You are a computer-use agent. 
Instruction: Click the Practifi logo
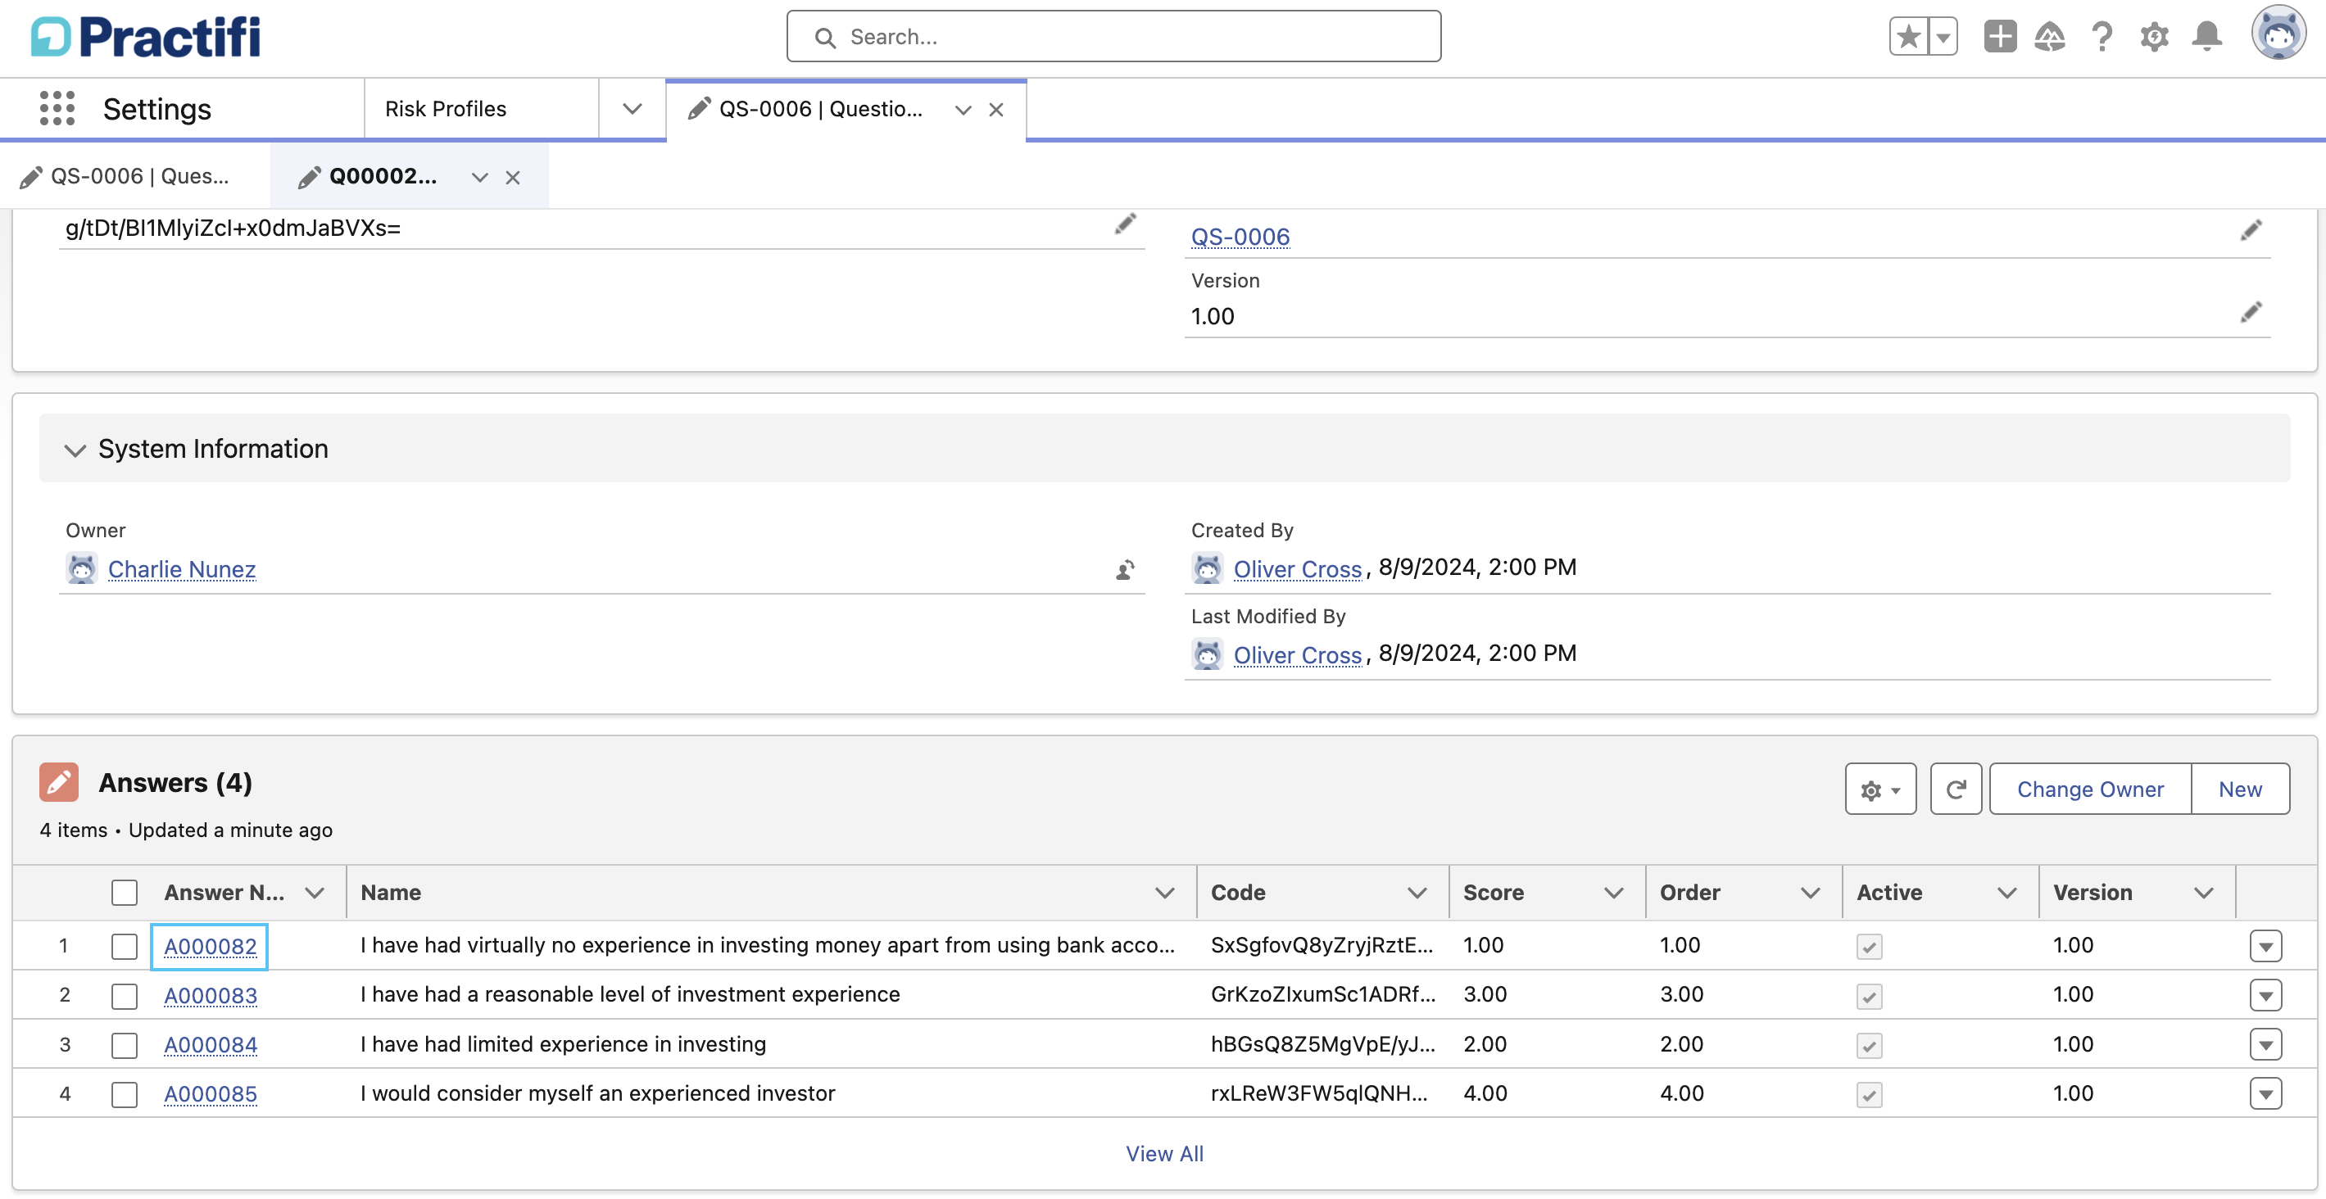click(x=145, y=37)
